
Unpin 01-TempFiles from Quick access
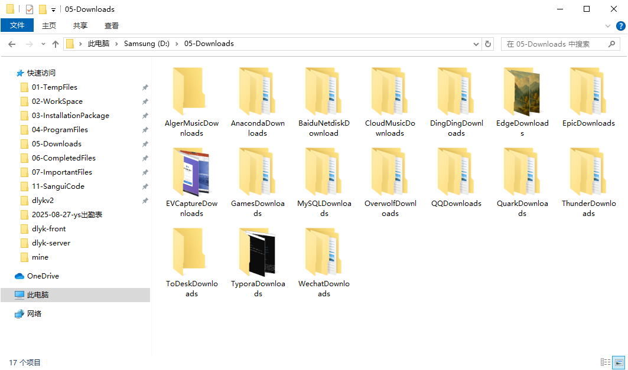pos(145,87)
